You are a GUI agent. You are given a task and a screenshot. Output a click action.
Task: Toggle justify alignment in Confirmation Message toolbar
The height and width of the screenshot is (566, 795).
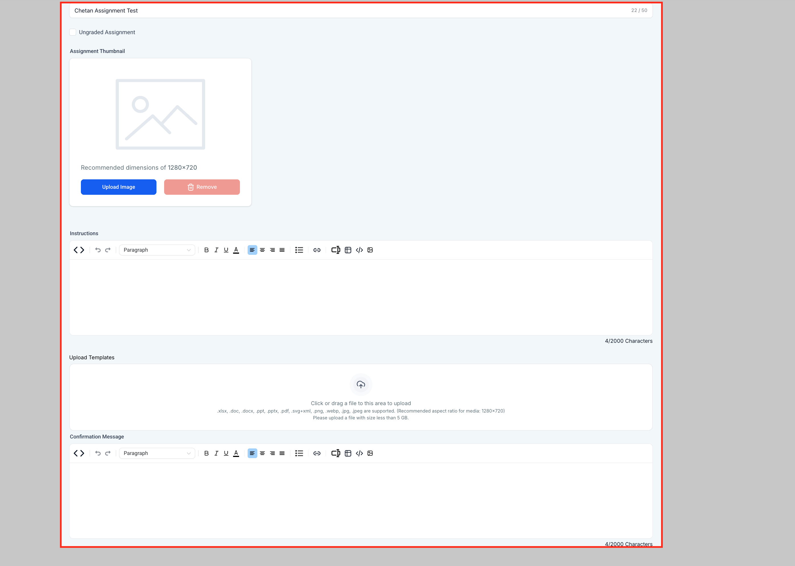coord(282,453)
